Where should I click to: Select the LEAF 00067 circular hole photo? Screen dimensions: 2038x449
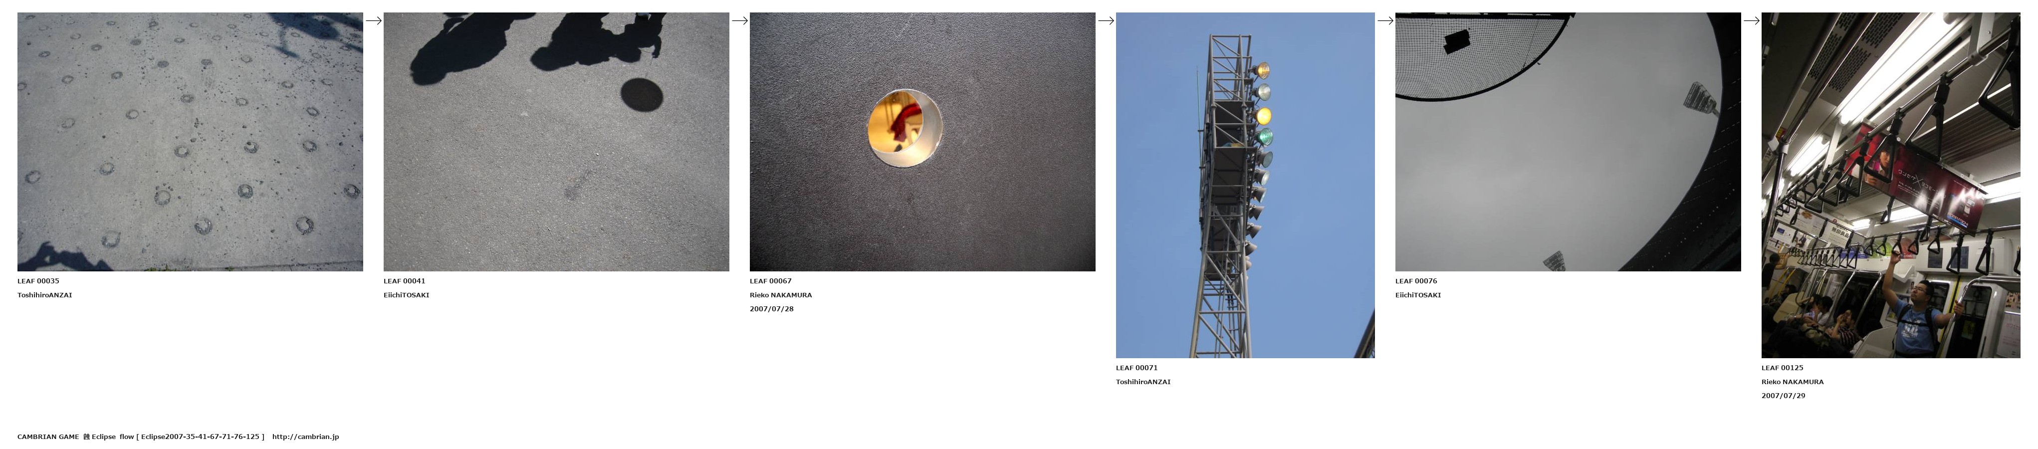tap(922, 142)
